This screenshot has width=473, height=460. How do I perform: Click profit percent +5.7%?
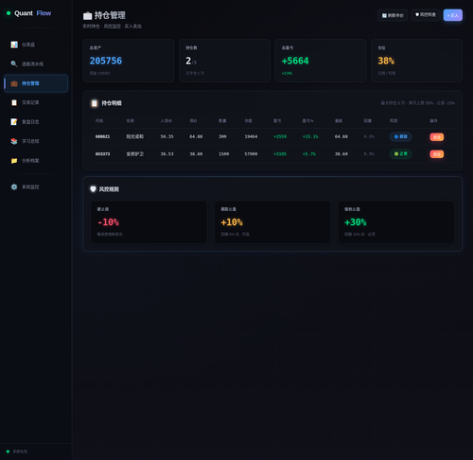click(309, 154)
